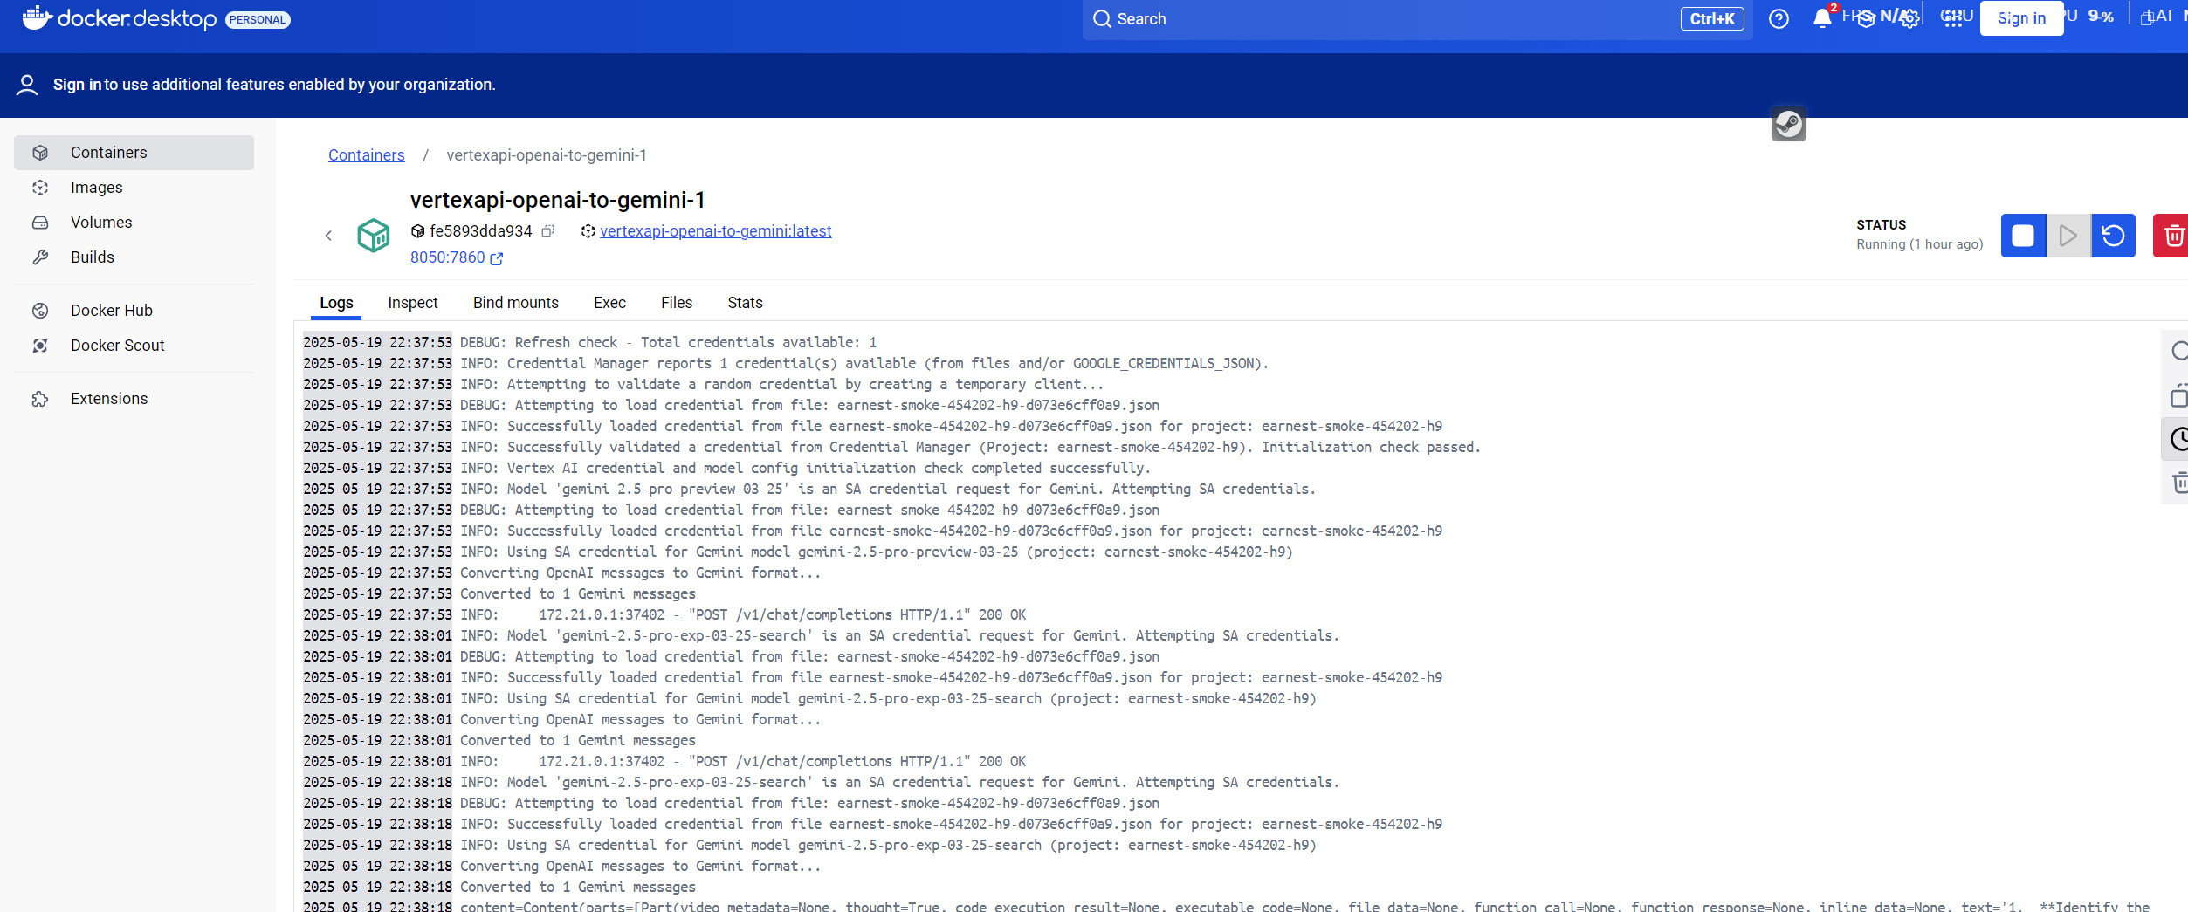The width and height of the screenshot is (2188, 912).
Task: Restart the container with the circular arrow
Action: [x=2113, y=236]
